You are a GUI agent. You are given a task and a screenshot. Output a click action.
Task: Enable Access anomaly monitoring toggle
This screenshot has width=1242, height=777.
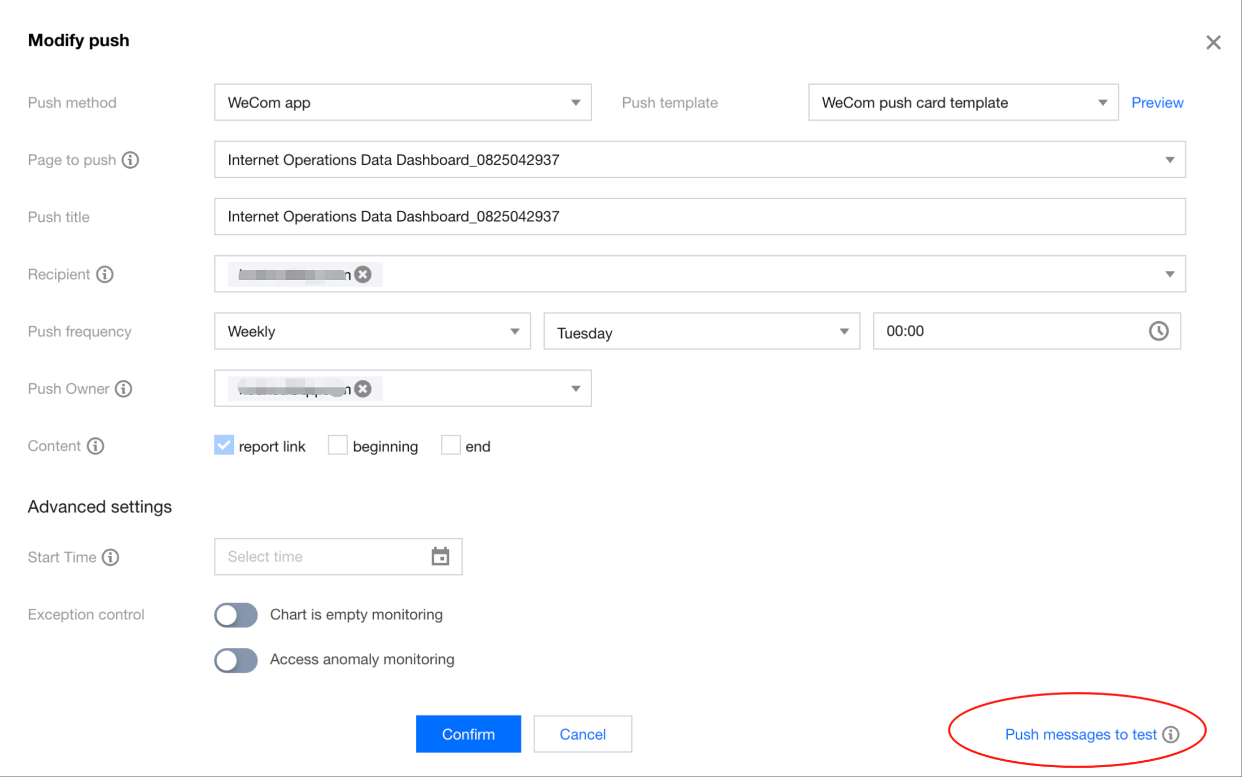tap(236, 660)
